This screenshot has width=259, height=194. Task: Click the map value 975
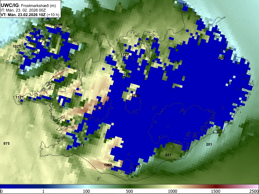click(x=6, y=144)
